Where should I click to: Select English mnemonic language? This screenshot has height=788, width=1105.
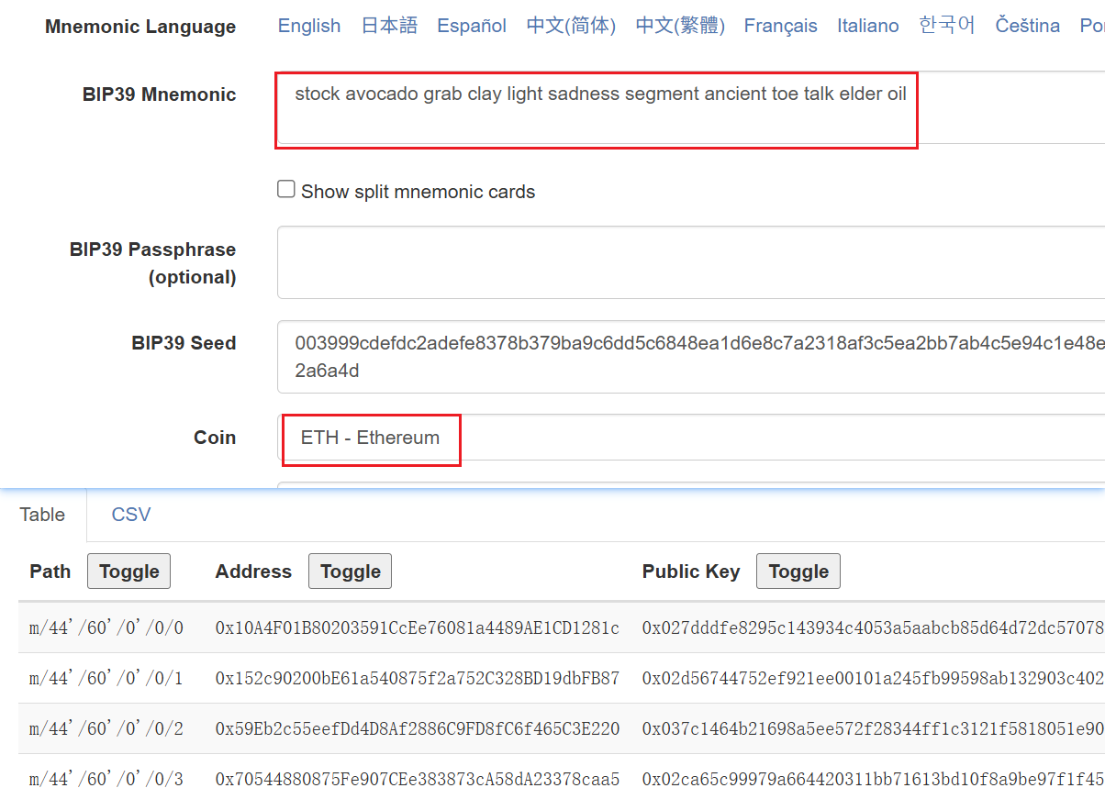308,26
